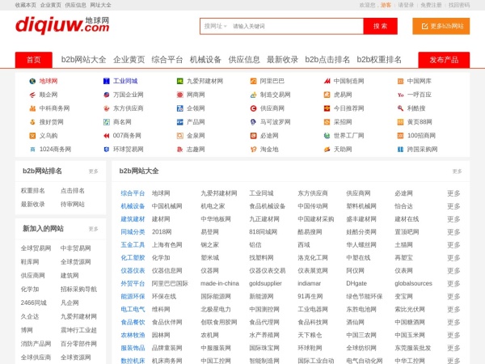
Task: Open 全球贸易网 in the new sites list
Action: (36, 248)
